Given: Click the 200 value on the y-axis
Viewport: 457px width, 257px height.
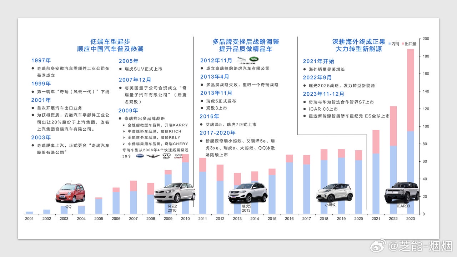Looking at the screenshot, I should point(426,39).
